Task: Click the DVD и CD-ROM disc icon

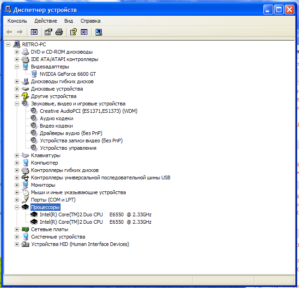Action: (25, 52)
